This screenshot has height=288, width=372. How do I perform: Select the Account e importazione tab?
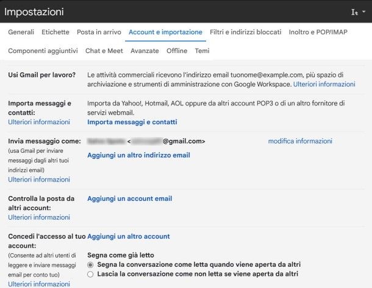coord(165,32)
